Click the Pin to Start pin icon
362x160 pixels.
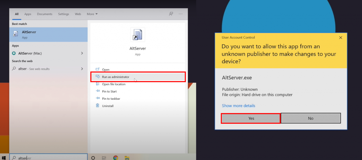tap(98, 91)
